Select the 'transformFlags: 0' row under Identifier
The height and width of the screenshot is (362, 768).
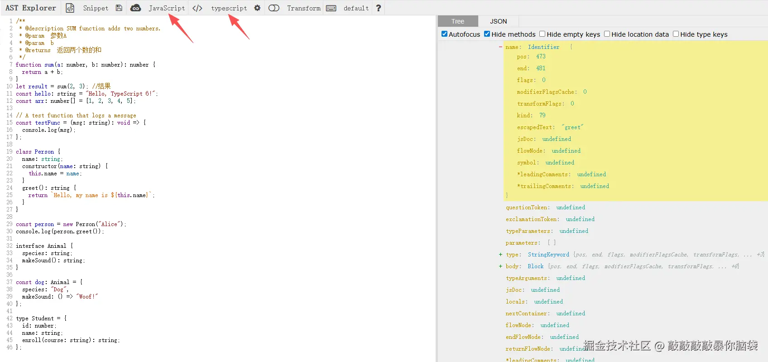point(545,104)
